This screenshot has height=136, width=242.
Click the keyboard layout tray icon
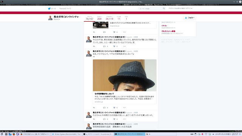coord(192,134)
